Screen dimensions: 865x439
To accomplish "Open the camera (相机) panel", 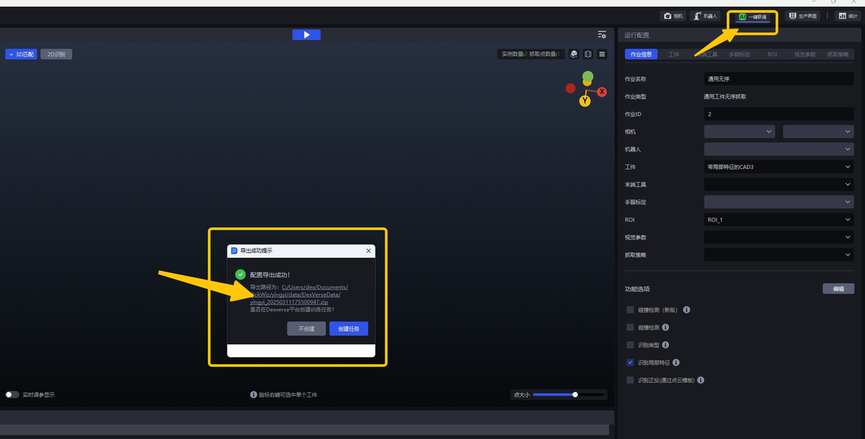I will 673,16.
